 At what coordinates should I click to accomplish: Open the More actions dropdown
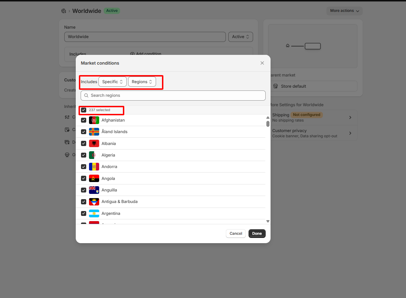[344, 11]
